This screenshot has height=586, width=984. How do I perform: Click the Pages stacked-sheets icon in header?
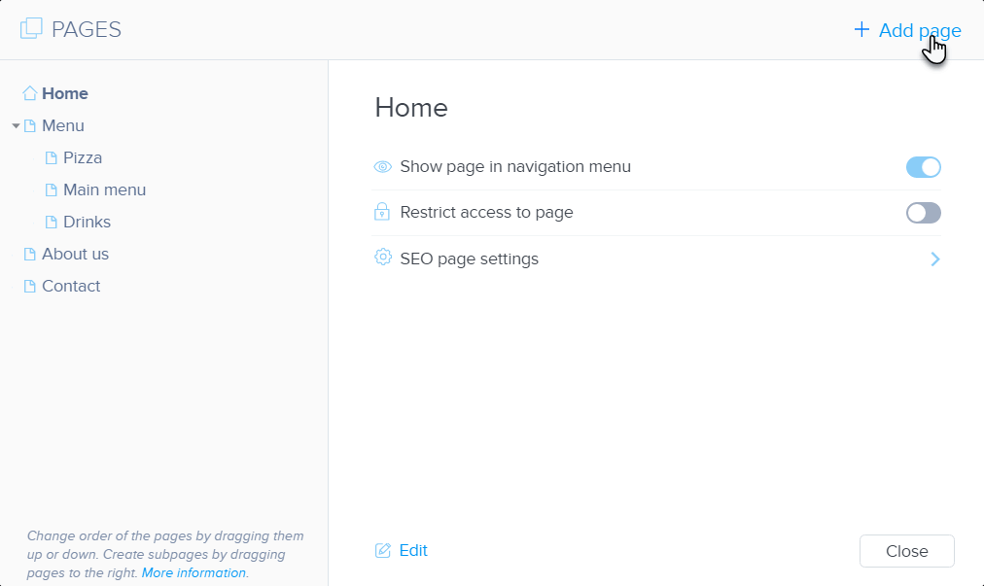click(31, 29)
